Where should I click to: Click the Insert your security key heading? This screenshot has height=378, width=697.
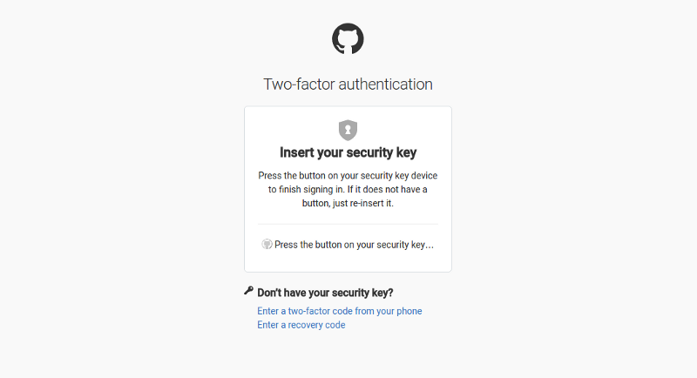click(348, 152)
